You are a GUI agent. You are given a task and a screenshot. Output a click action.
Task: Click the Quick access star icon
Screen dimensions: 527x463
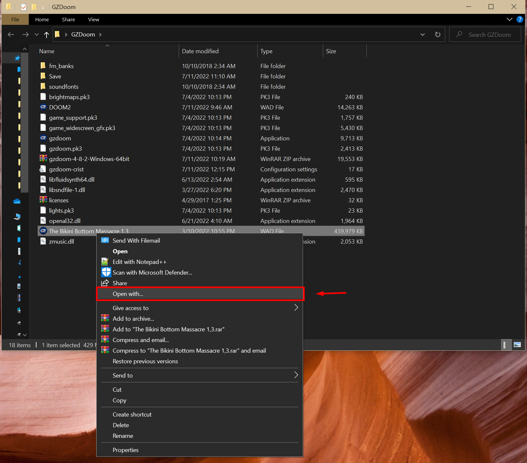17,58
